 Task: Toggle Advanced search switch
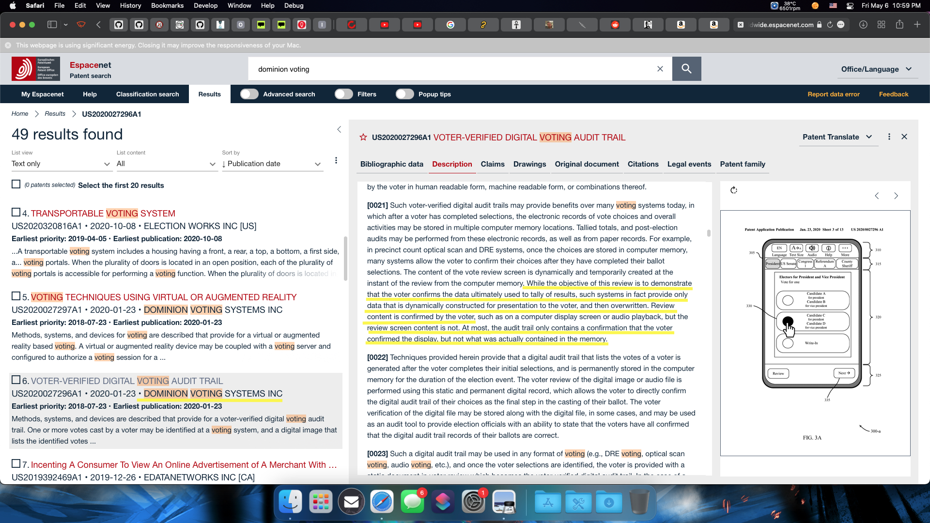(249, 94)
